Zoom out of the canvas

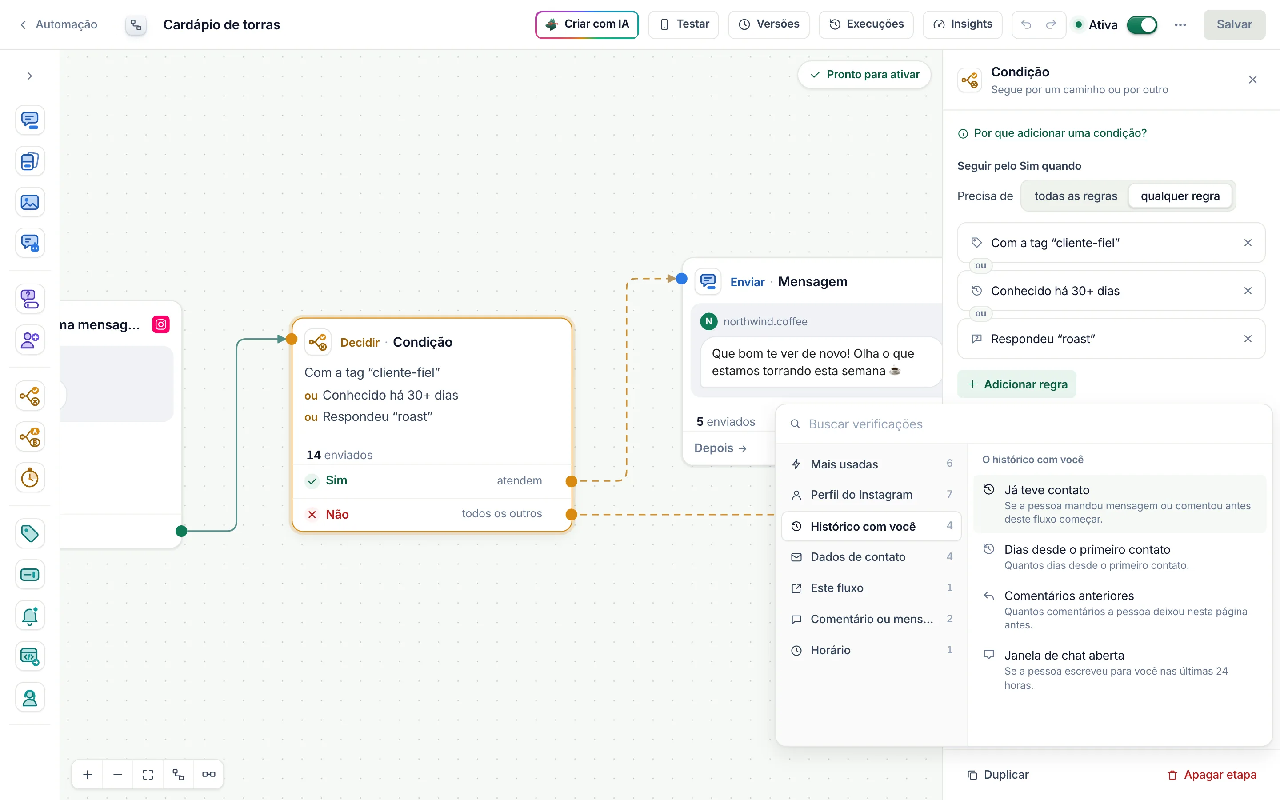tap(118, 775)
